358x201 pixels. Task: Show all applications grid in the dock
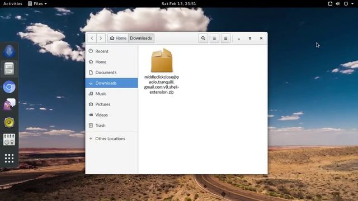(x=9, y=158)
